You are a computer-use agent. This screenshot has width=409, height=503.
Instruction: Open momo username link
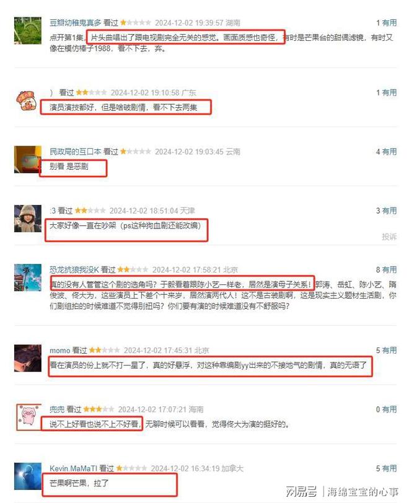point(59,351)
